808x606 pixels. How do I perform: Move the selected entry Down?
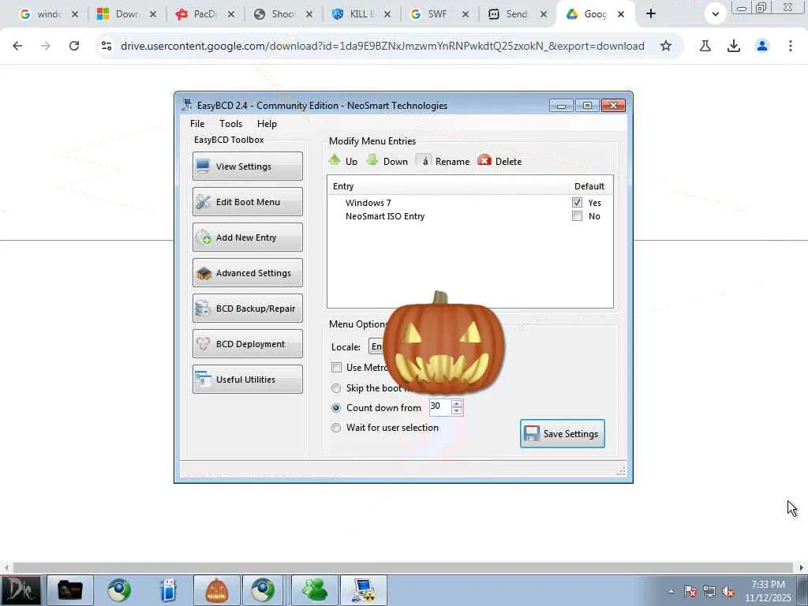(387, 161)
